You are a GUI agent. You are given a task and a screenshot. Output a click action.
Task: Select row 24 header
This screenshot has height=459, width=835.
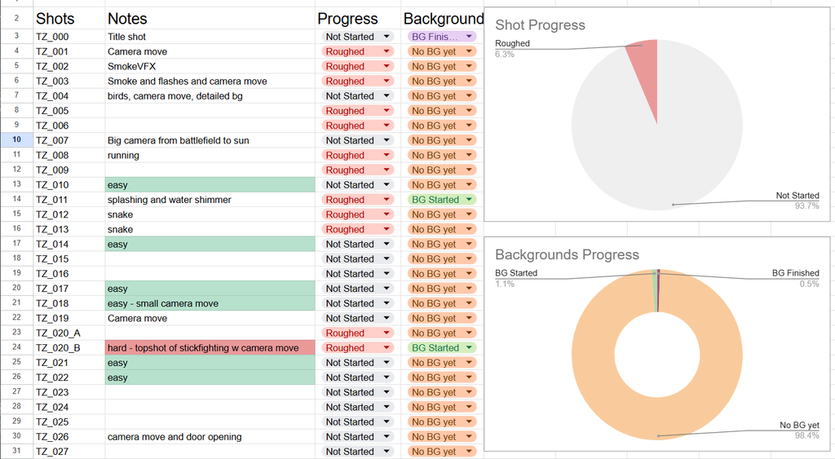[x=16, y=347]
